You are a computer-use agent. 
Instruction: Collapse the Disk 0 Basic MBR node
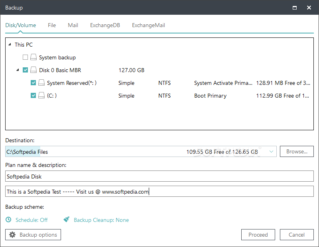click(x=18, y=70)
